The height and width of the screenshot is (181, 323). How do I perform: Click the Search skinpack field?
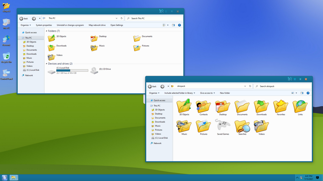click(283, 86)
